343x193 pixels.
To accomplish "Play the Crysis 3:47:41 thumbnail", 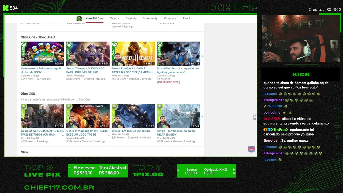I will [179, 116].
